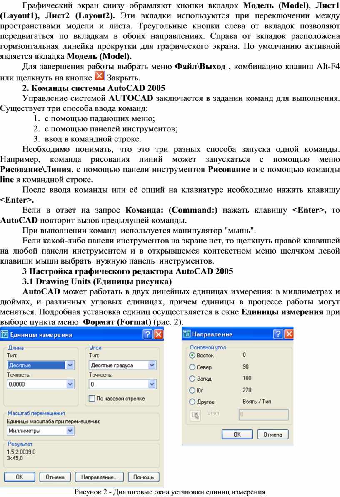
Task: Click the Результат group label
Action: pyautogui.click(x=20, y=444)
